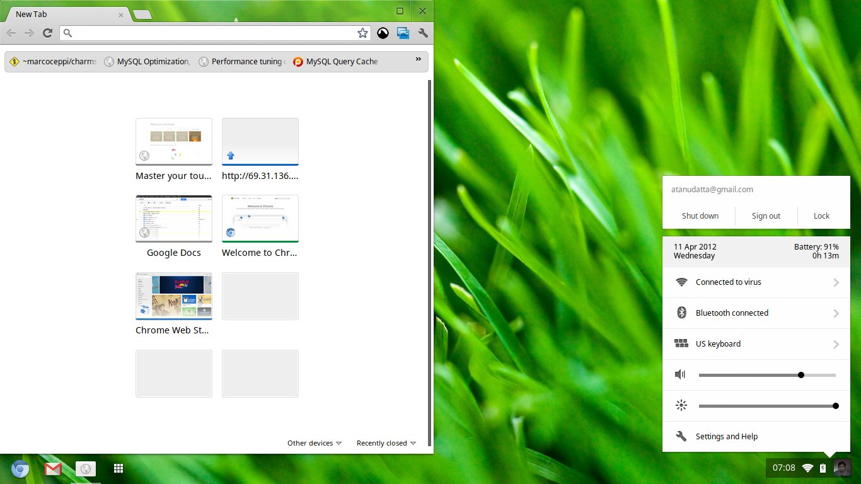The width and height of the screenshot is (861, 484).
Task: Click the Battery: 91% status text
Action: [816, 247]
